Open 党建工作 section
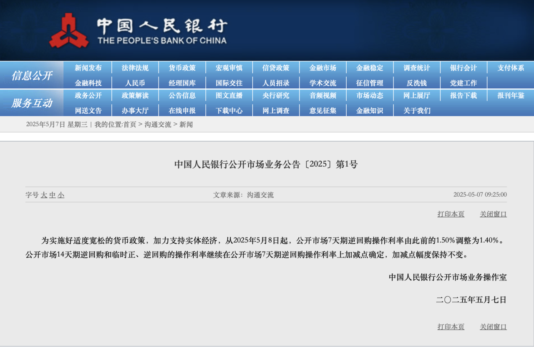Image resolution: width=534 pixels, height=350 pixels. [x=463, y=83]
